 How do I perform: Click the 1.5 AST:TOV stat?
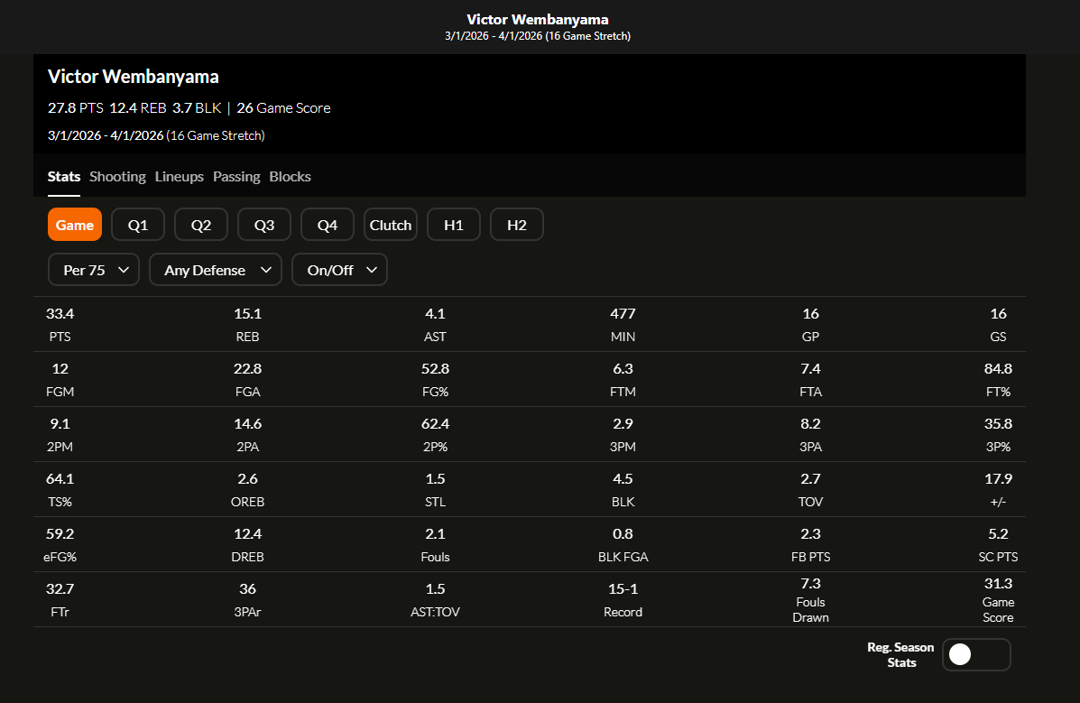click(x=435, y=600)
